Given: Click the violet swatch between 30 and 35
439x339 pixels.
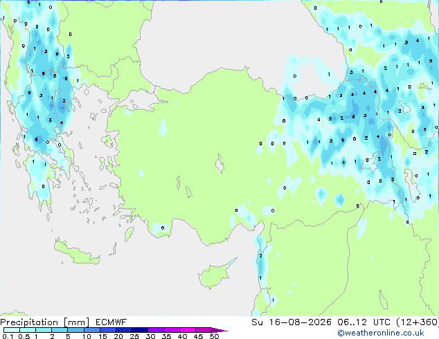Looking at the screenshot, I should (155, 330).
